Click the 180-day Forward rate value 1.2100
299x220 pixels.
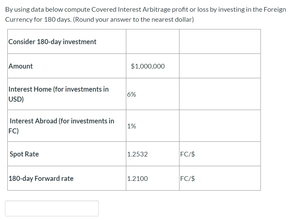(135, 178)
